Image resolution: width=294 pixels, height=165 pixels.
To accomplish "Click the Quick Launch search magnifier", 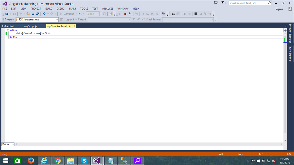I will 269,3.
